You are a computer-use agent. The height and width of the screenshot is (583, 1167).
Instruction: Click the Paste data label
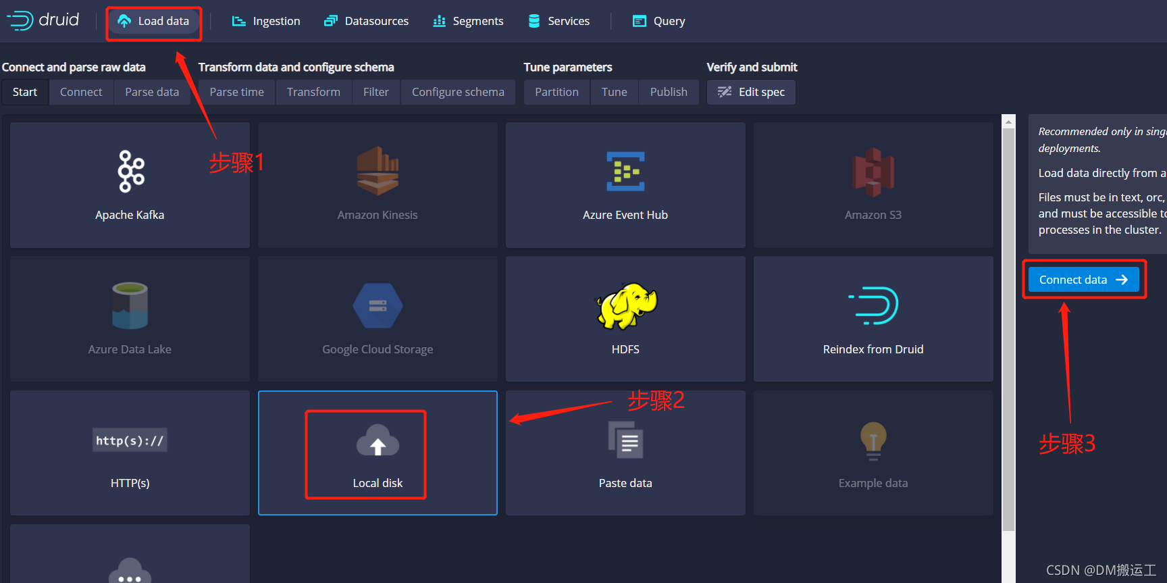click(625, 483)
